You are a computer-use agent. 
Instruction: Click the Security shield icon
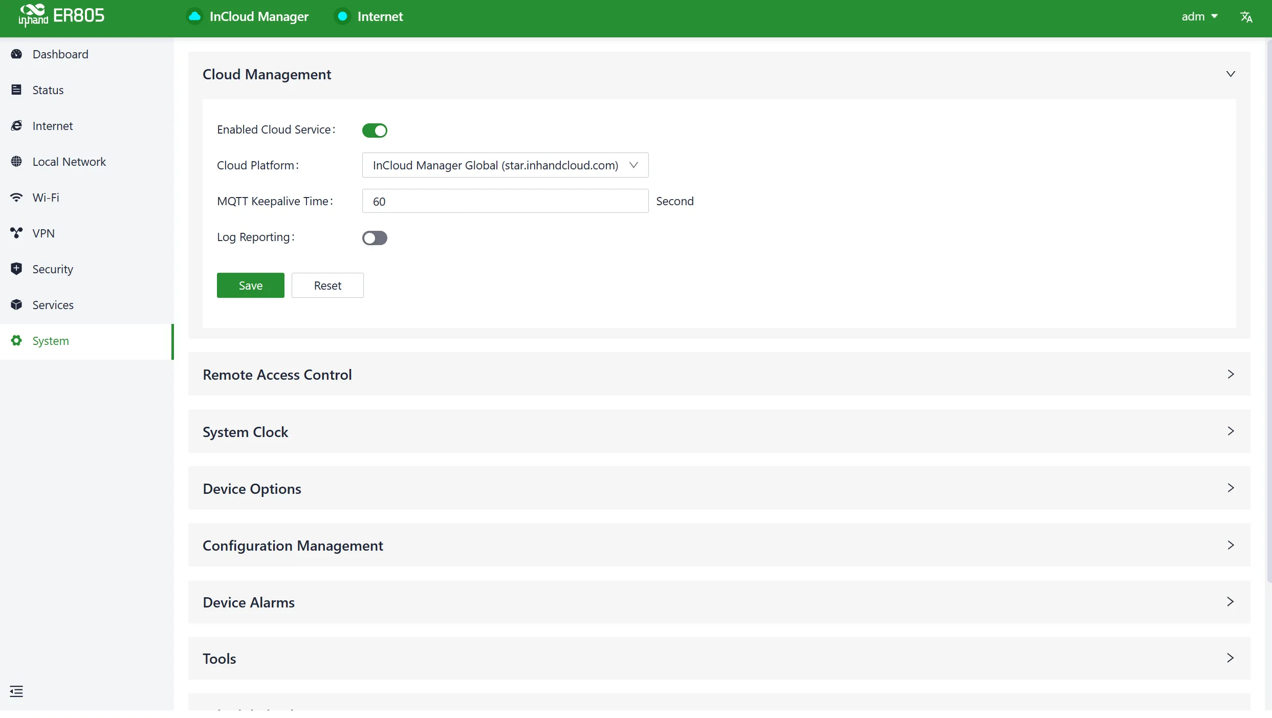tap(16, 269)
